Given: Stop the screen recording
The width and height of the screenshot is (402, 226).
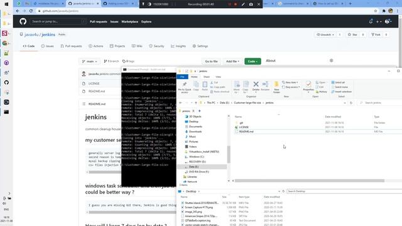Looking at the screenshot, I should (236, 4).
